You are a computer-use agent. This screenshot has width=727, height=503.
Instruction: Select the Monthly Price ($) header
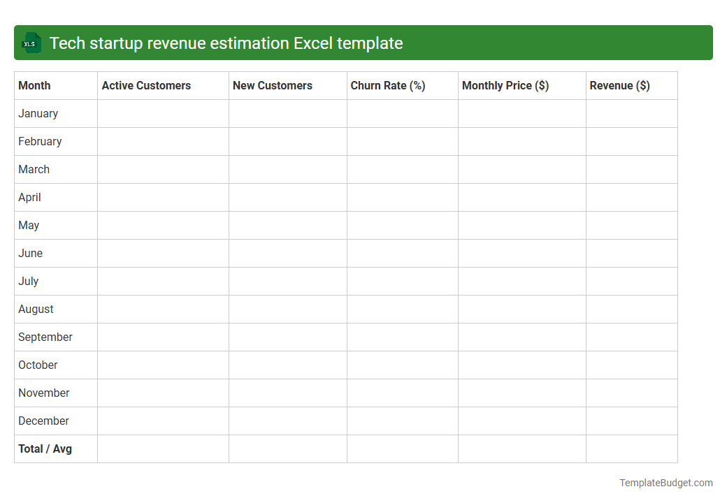pos(505,85)
